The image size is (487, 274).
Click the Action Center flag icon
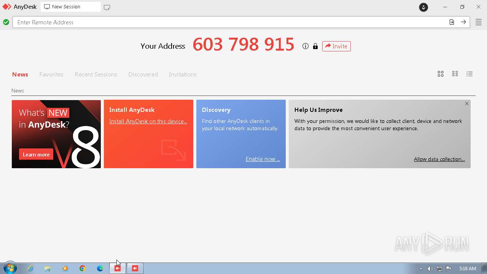pyautogui.click(x=449, y=269)
